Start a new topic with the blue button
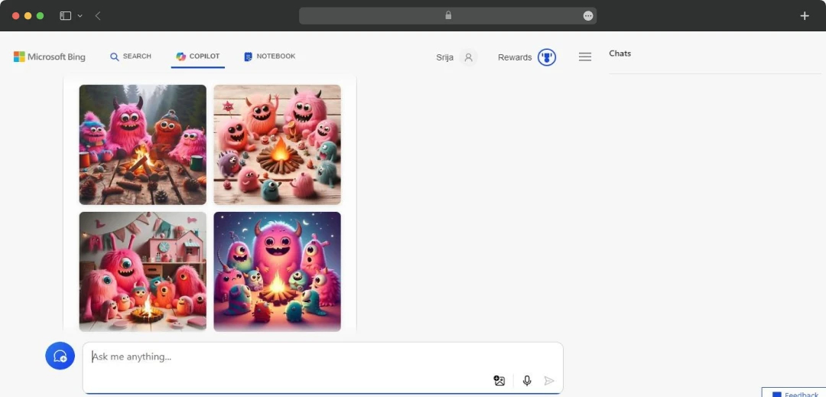The height and width of the screenshot is (397, 826). [60, 356]
